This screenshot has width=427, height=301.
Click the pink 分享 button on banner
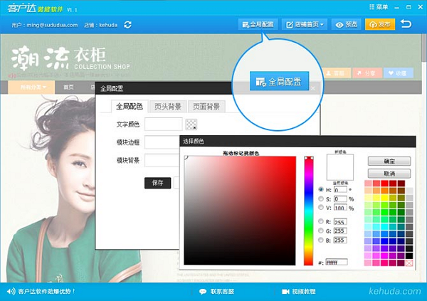tap(367, 73)
